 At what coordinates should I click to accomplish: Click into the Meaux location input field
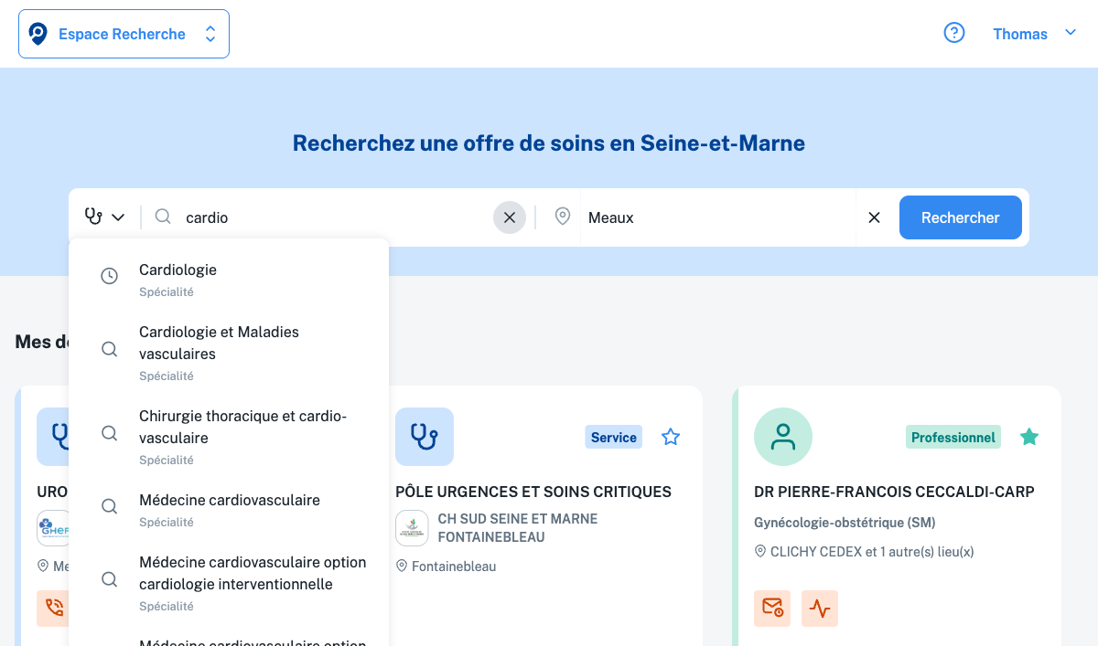(714, 217)
